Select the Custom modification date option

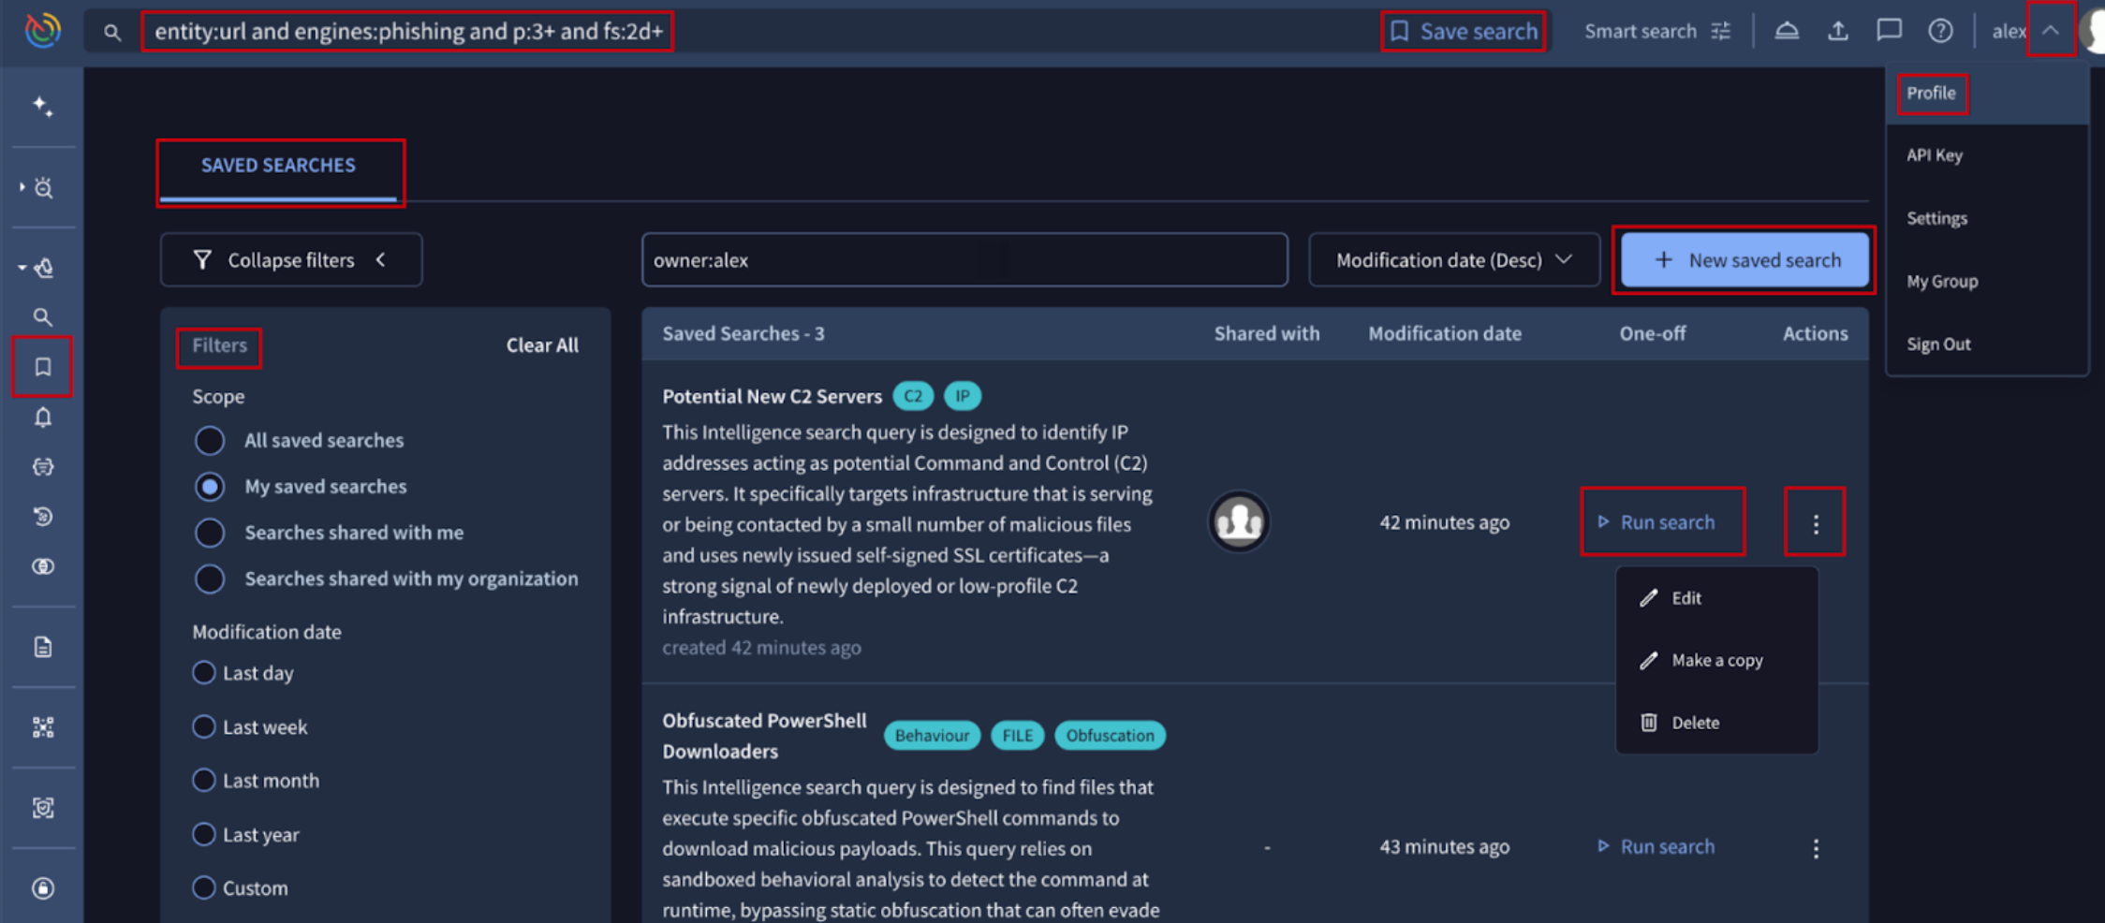pos(203,887)
